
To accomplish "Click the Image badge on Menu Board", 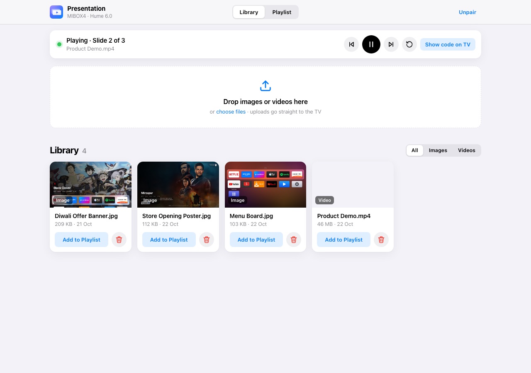I will 238,200.
